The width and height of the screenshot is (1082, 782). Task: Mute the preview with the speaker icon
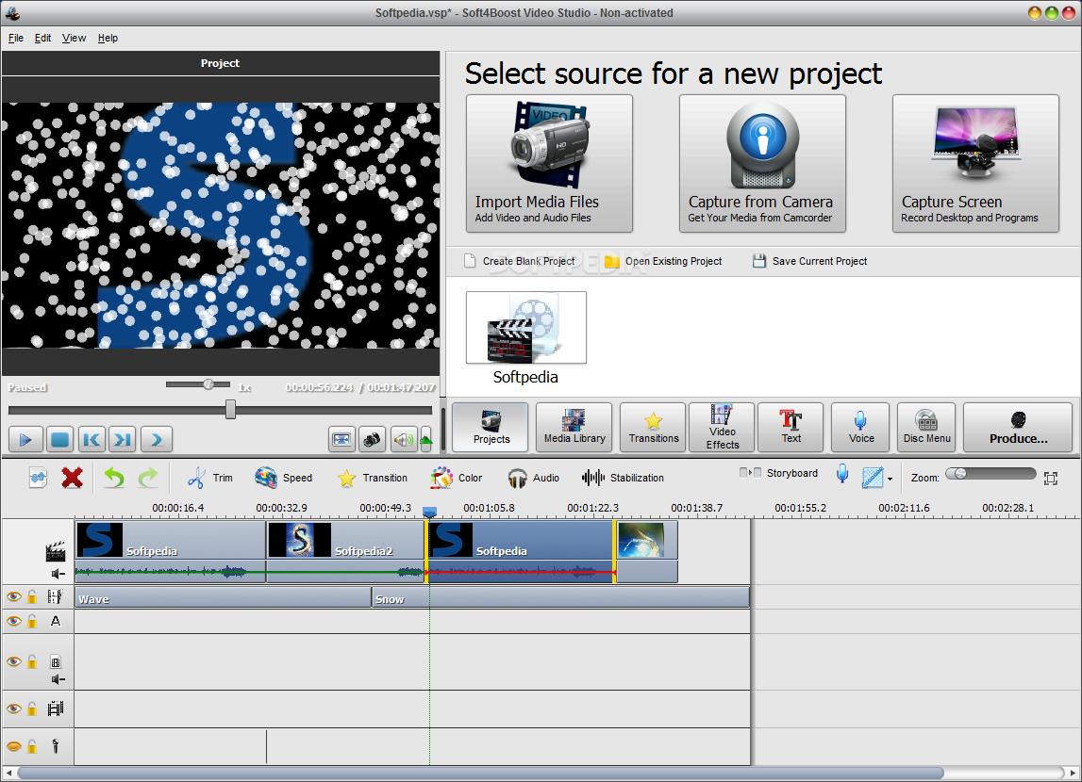404,440
